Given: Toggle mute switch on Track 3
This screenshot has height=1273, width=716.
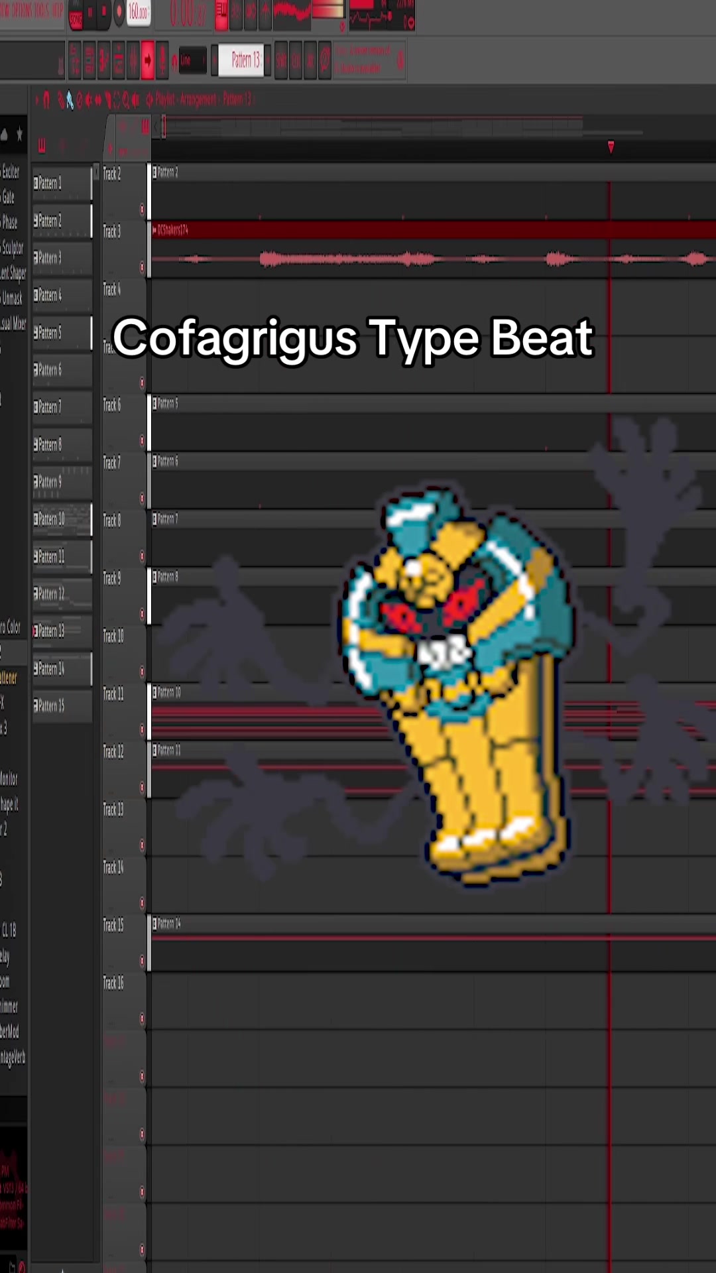Looking at the screenshot, I should pos(142,267).
